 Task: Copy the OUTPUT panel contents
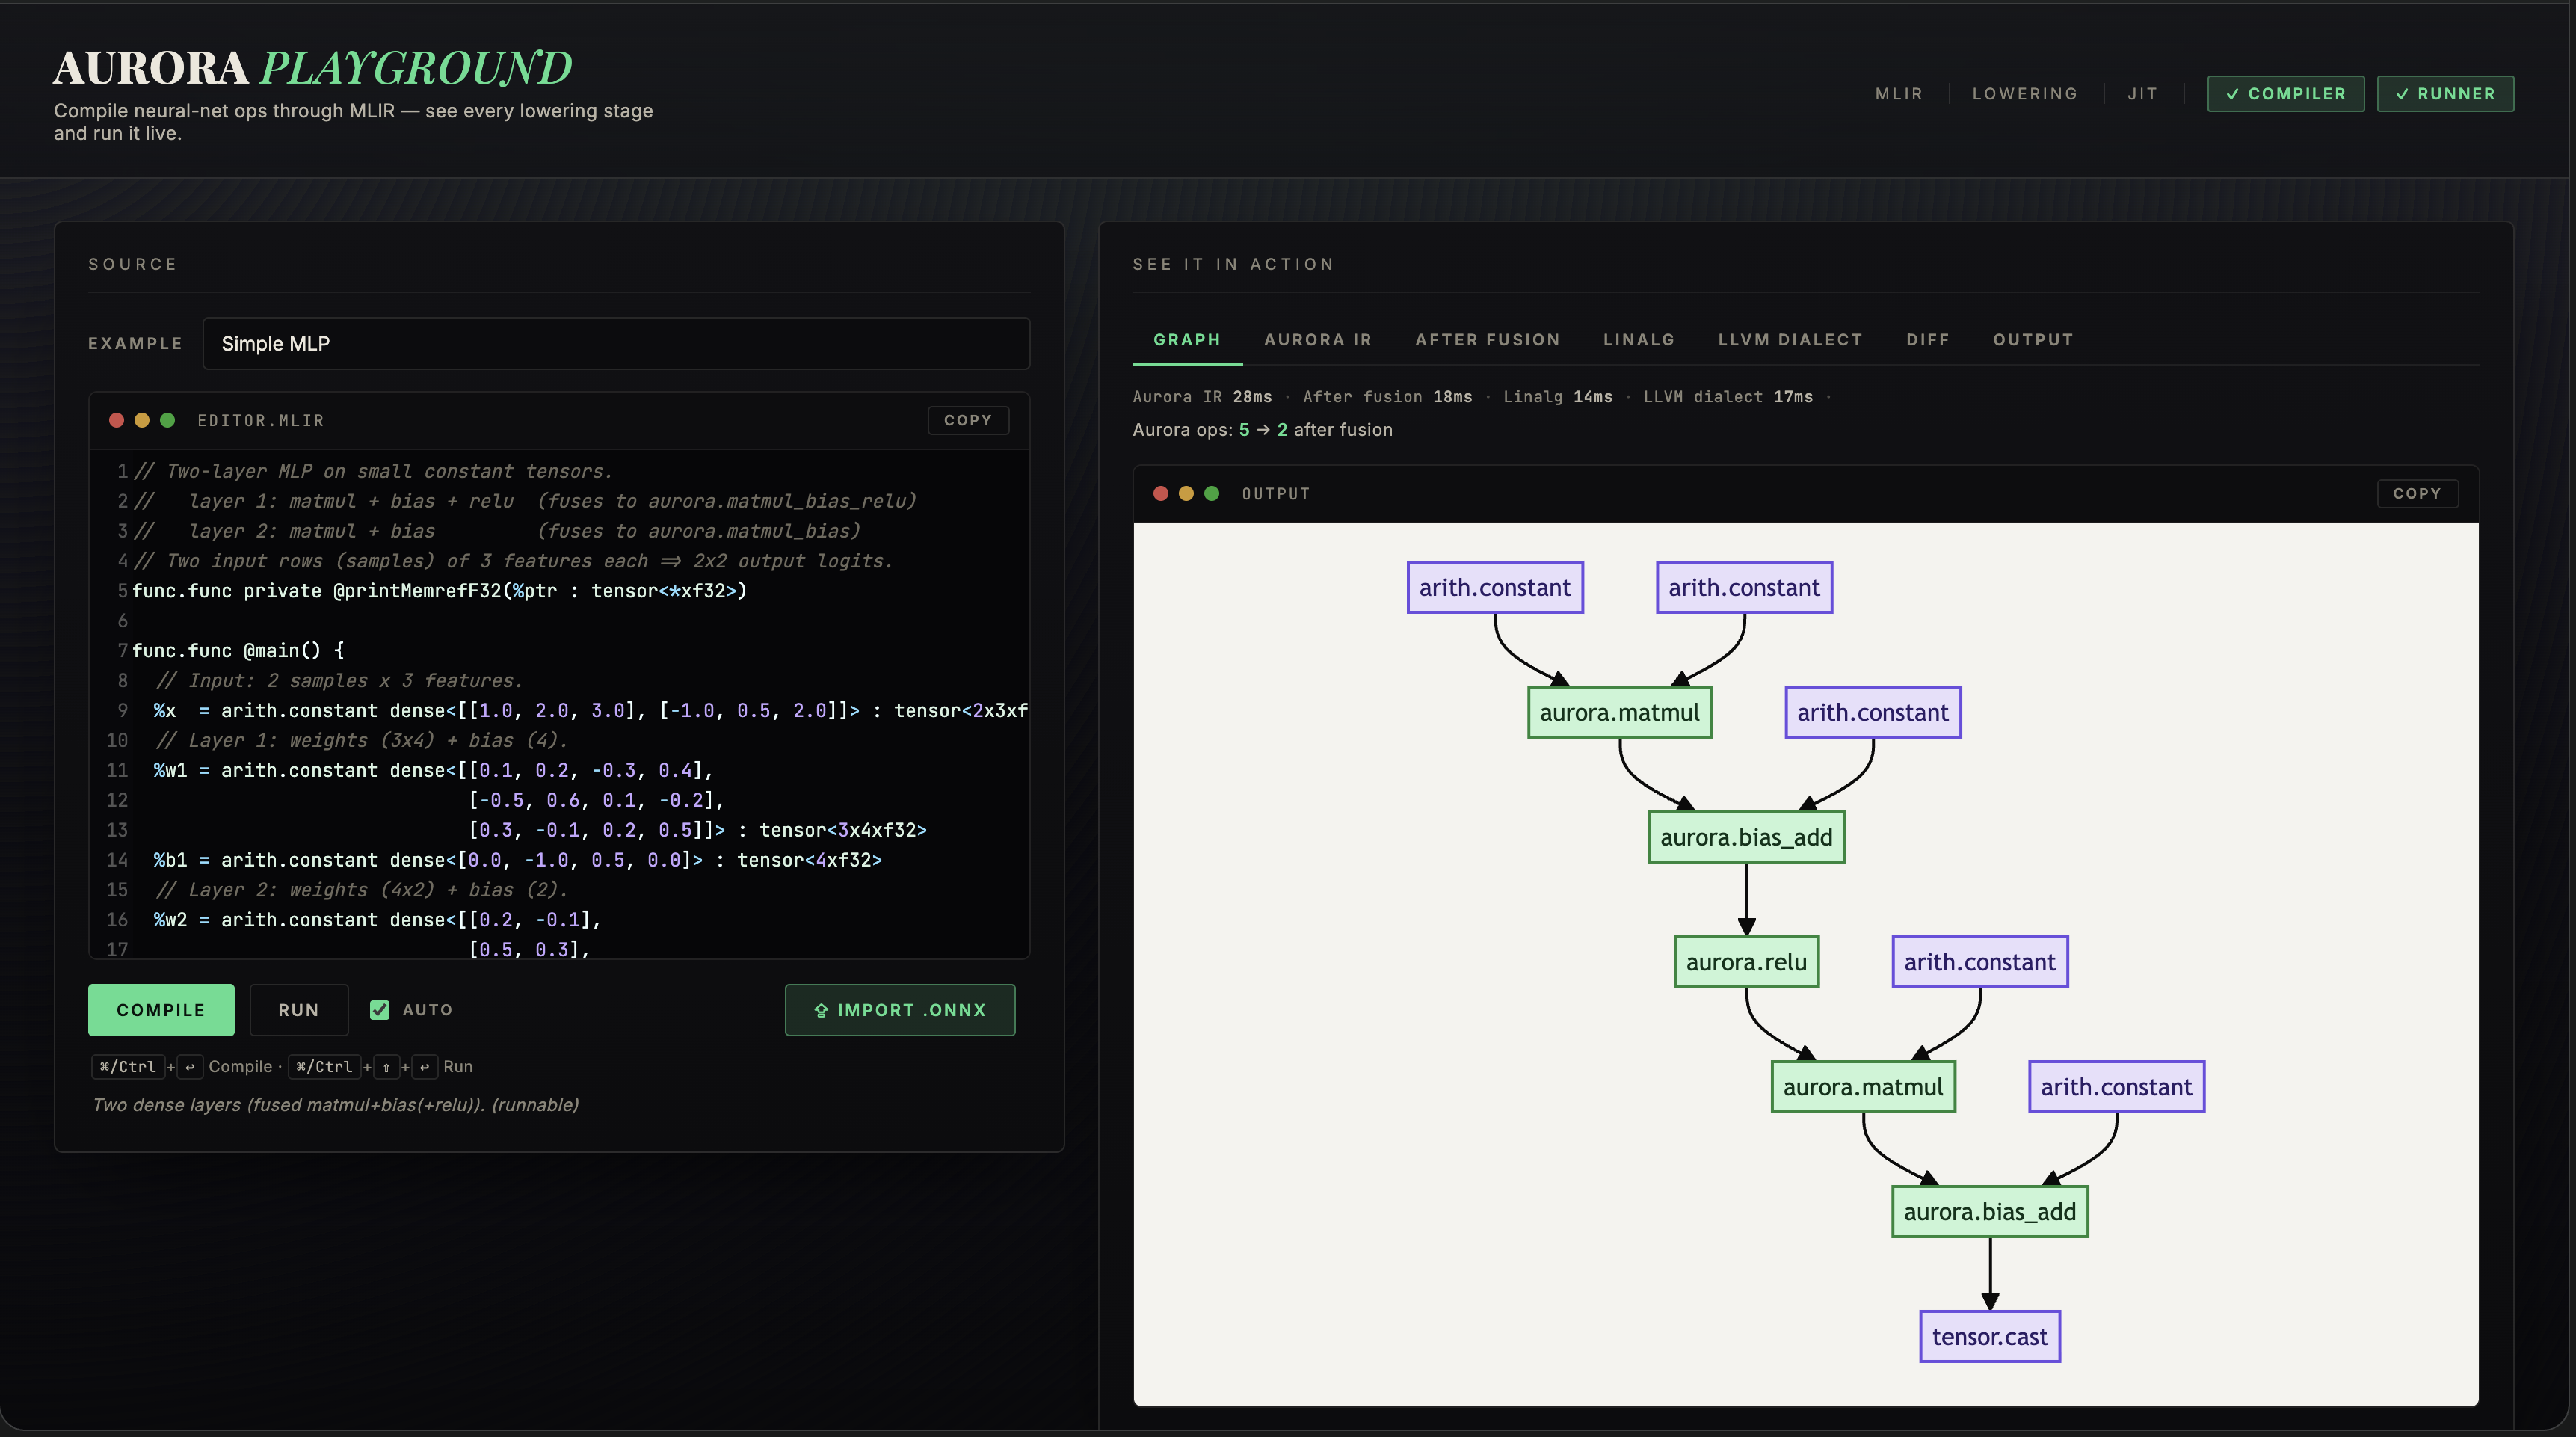tap(2417, 494)
